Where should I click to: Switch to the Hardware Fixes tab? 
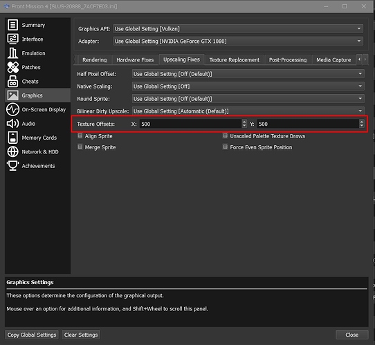135,59
